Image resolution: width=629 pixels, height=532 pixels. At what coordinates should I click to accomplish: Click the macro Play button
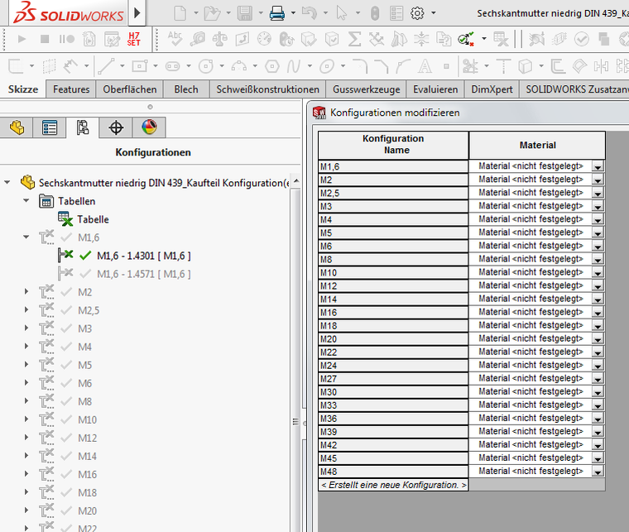coord(22,39)
